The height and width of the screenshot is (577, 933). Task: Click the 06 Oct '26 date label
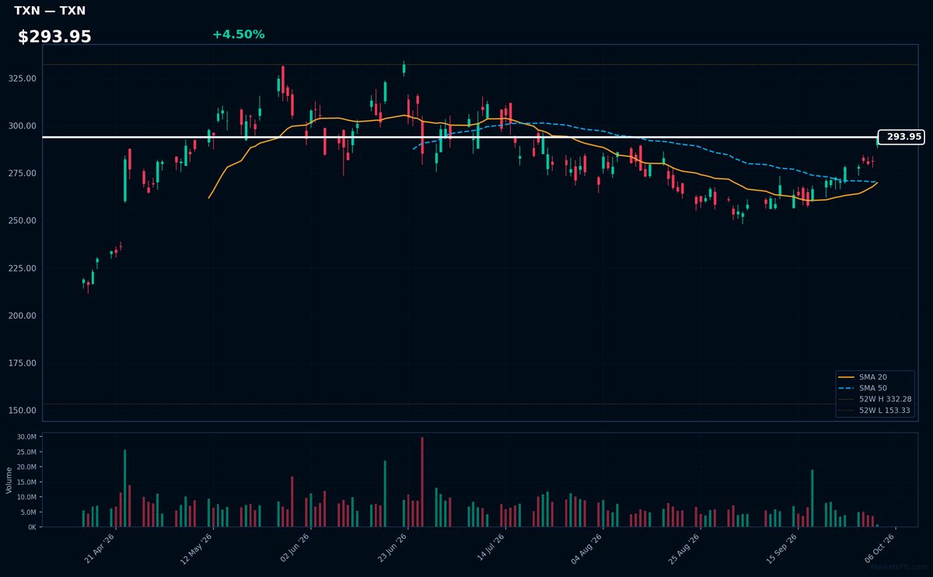tap(879, 547)
